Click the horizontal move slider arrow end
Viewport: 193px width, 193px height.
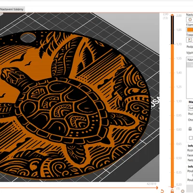[x=157, y=188]
